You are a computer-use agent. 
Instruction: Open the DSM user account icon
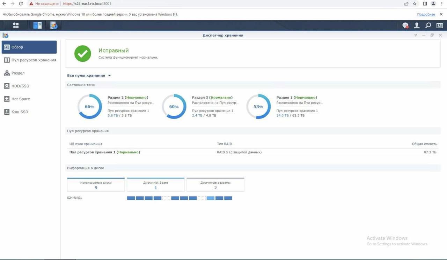coord(417,25)
